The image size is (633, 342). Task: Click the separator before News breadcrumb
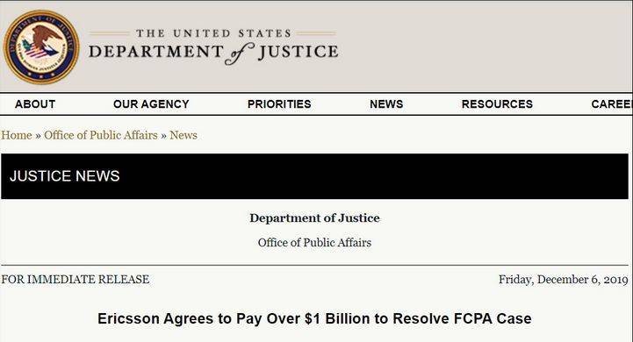coord(163,136)
